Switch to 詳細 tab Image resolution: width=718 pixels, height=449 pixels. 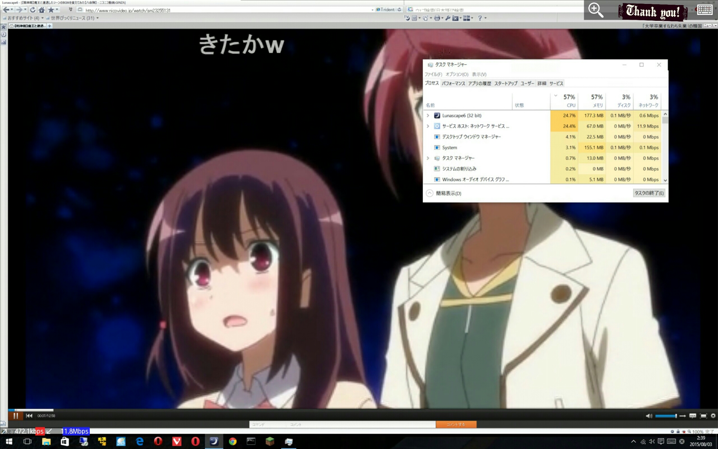(542, 83)
